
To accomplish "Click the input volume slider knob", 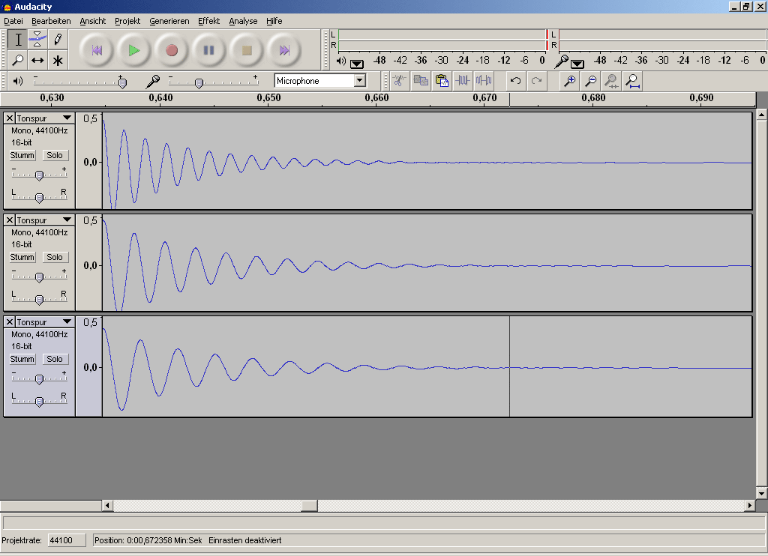I will pyautogui.click(x=199, y=83).
